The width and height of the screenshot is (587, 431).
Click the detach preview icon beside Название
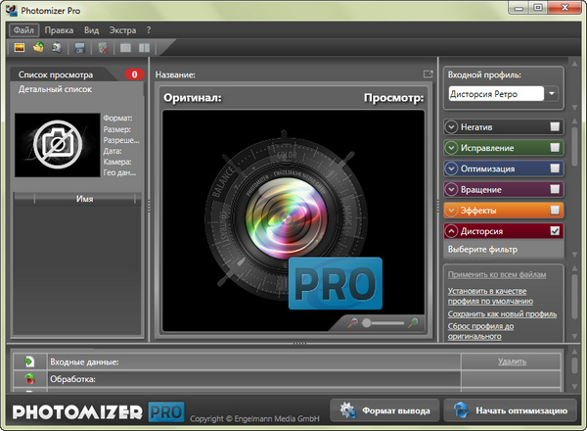click(x=428, y=74)
